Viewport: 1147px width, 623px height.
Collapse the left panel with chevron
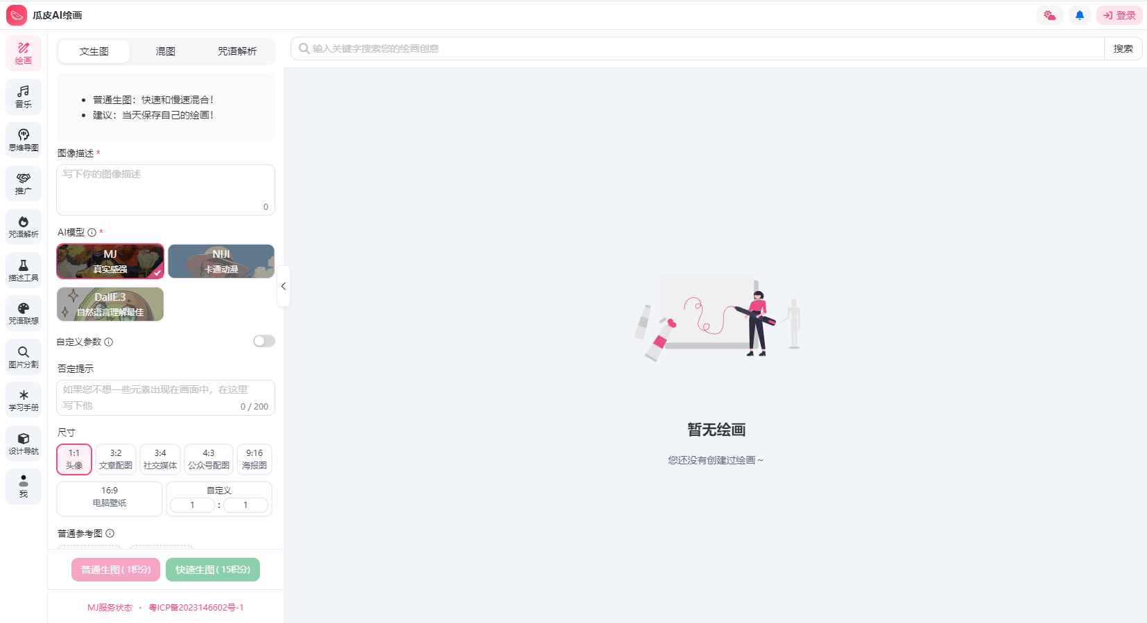(x=284, y=286)
